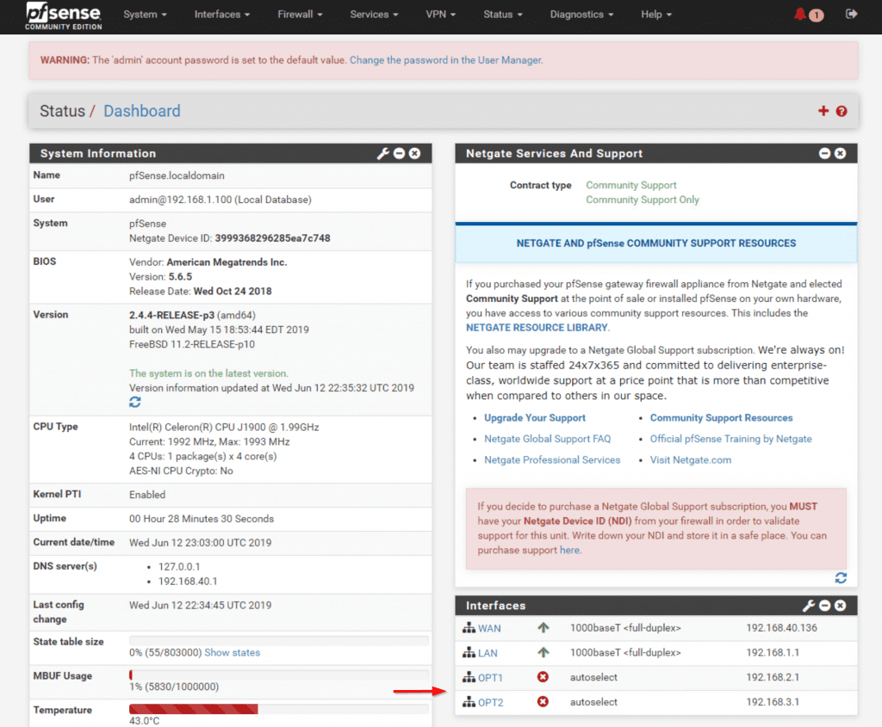Click the OPT2 down status icon

tap(543, 702)
